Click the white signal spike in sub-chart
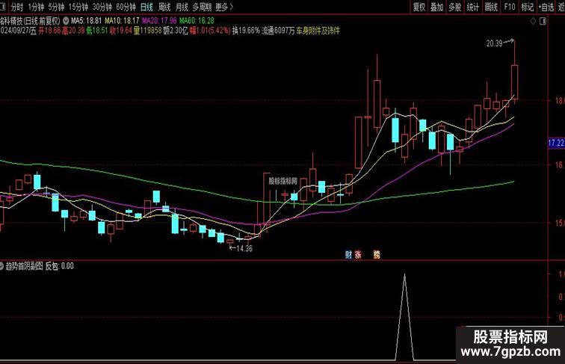 pos(404,317)
